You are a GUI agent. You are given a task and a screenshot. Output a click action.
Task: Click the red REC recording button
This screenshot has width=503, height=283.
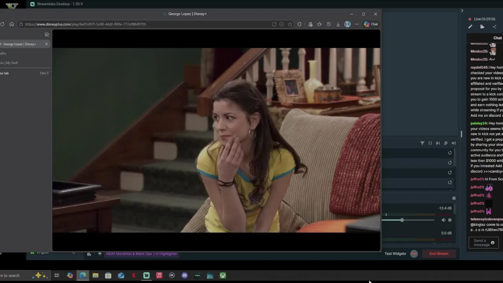coord(414,254)
